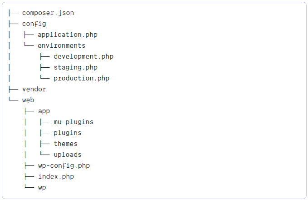Screen dimensions: 308x200
Task: Click development.php in environments
Action: coord(83,57)
